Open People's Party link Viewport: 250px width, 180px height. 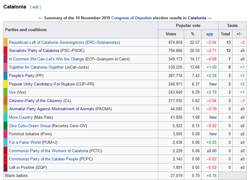22,76
